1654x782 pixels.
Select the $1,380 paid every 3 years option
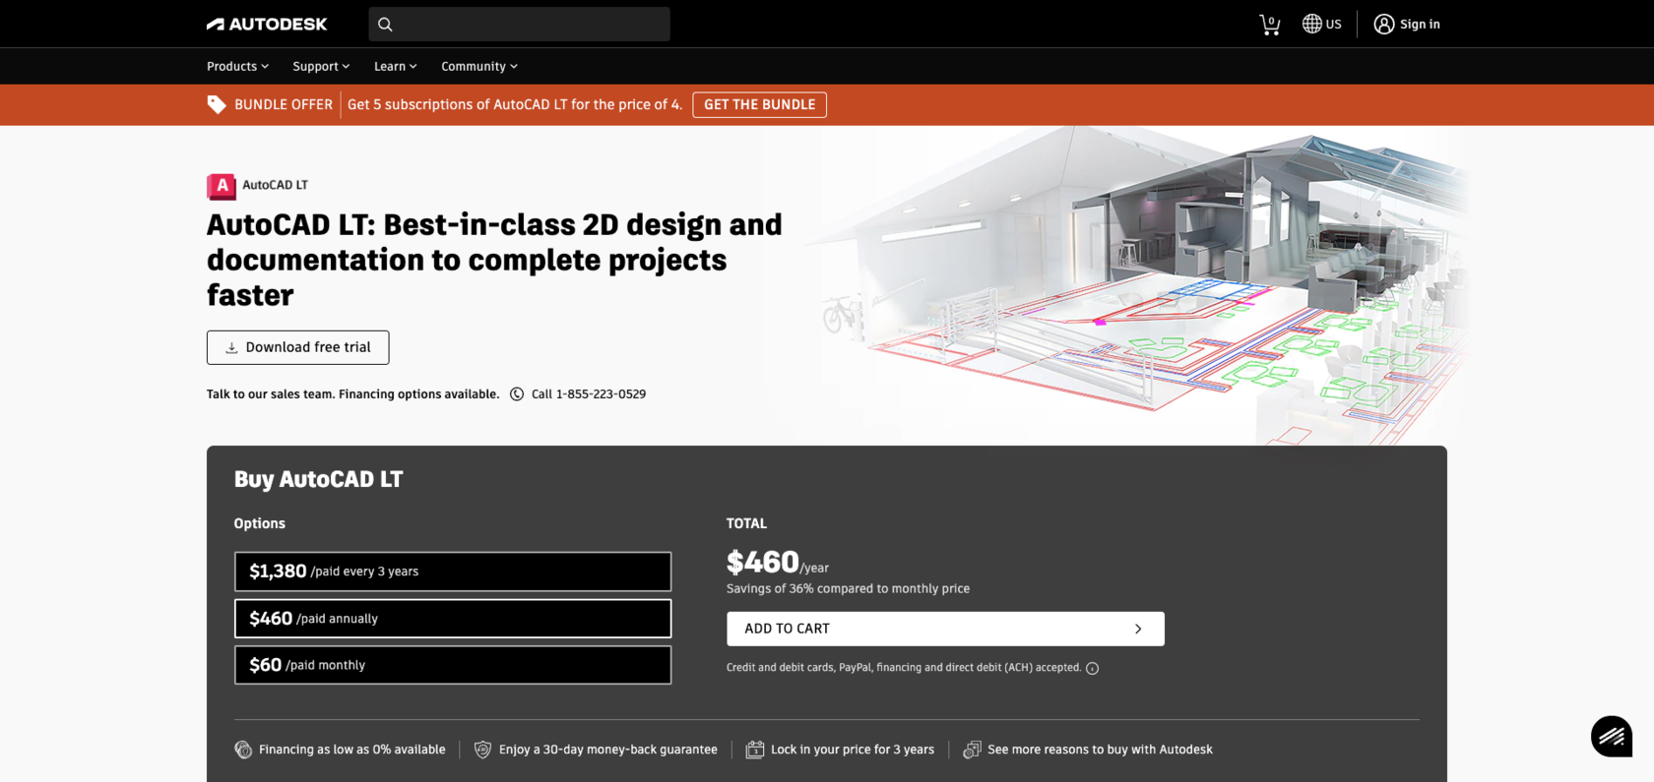(x=453, y=571)
